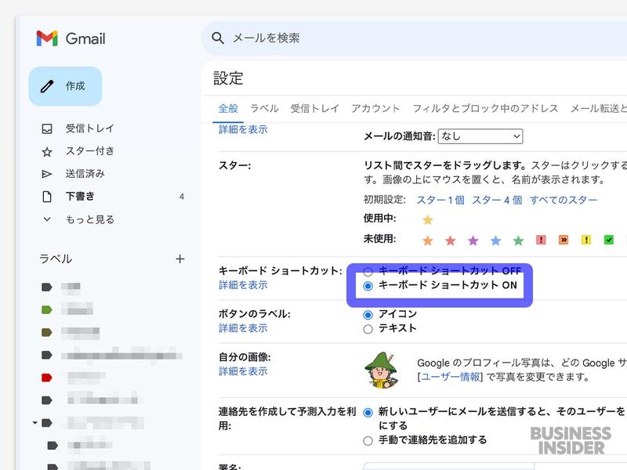
Task: Click the green checkmark icon
Action: [609, 240]
